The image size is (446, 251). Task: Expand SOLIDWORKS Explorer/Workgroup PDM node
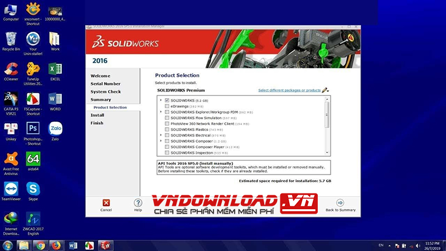(x=161, y=112)
